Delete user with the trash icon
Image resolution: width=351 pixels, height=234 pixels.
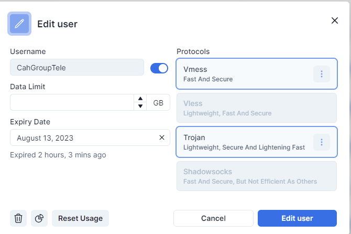(18, 218)
